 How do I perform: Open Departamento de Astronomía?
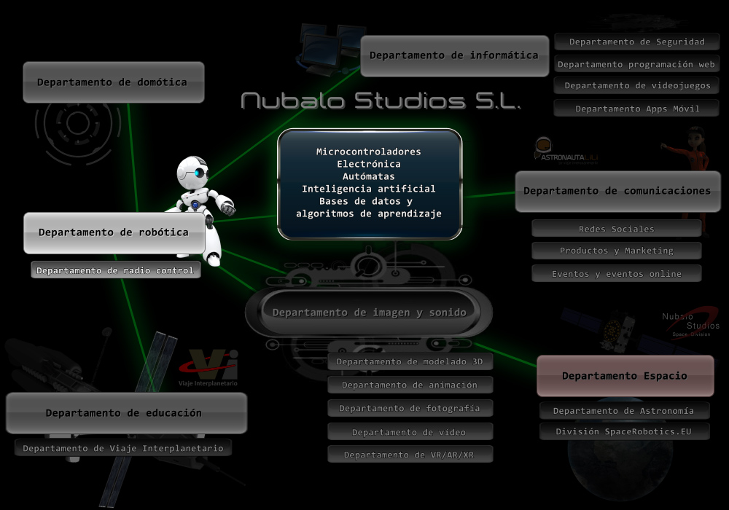[625, 411]
